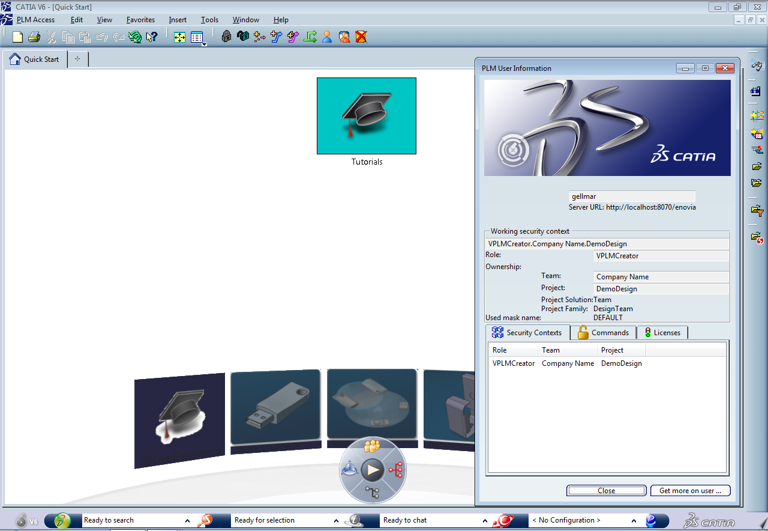Viewport: 768px width, 531px height.
Task: Click the closed padlock Lock icon
Action: click(x=226, y=37)
